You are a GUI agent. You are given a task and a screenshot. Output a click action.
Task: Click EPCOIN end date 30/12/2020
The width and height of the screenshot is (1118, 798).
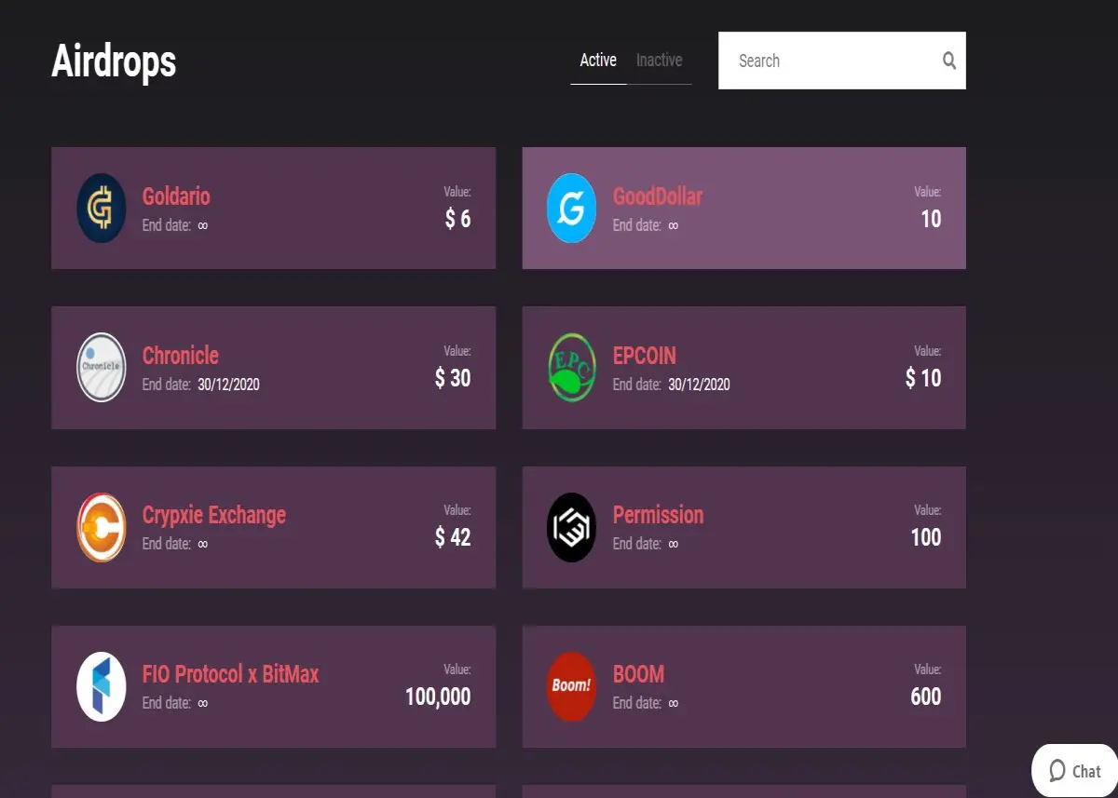699,385
